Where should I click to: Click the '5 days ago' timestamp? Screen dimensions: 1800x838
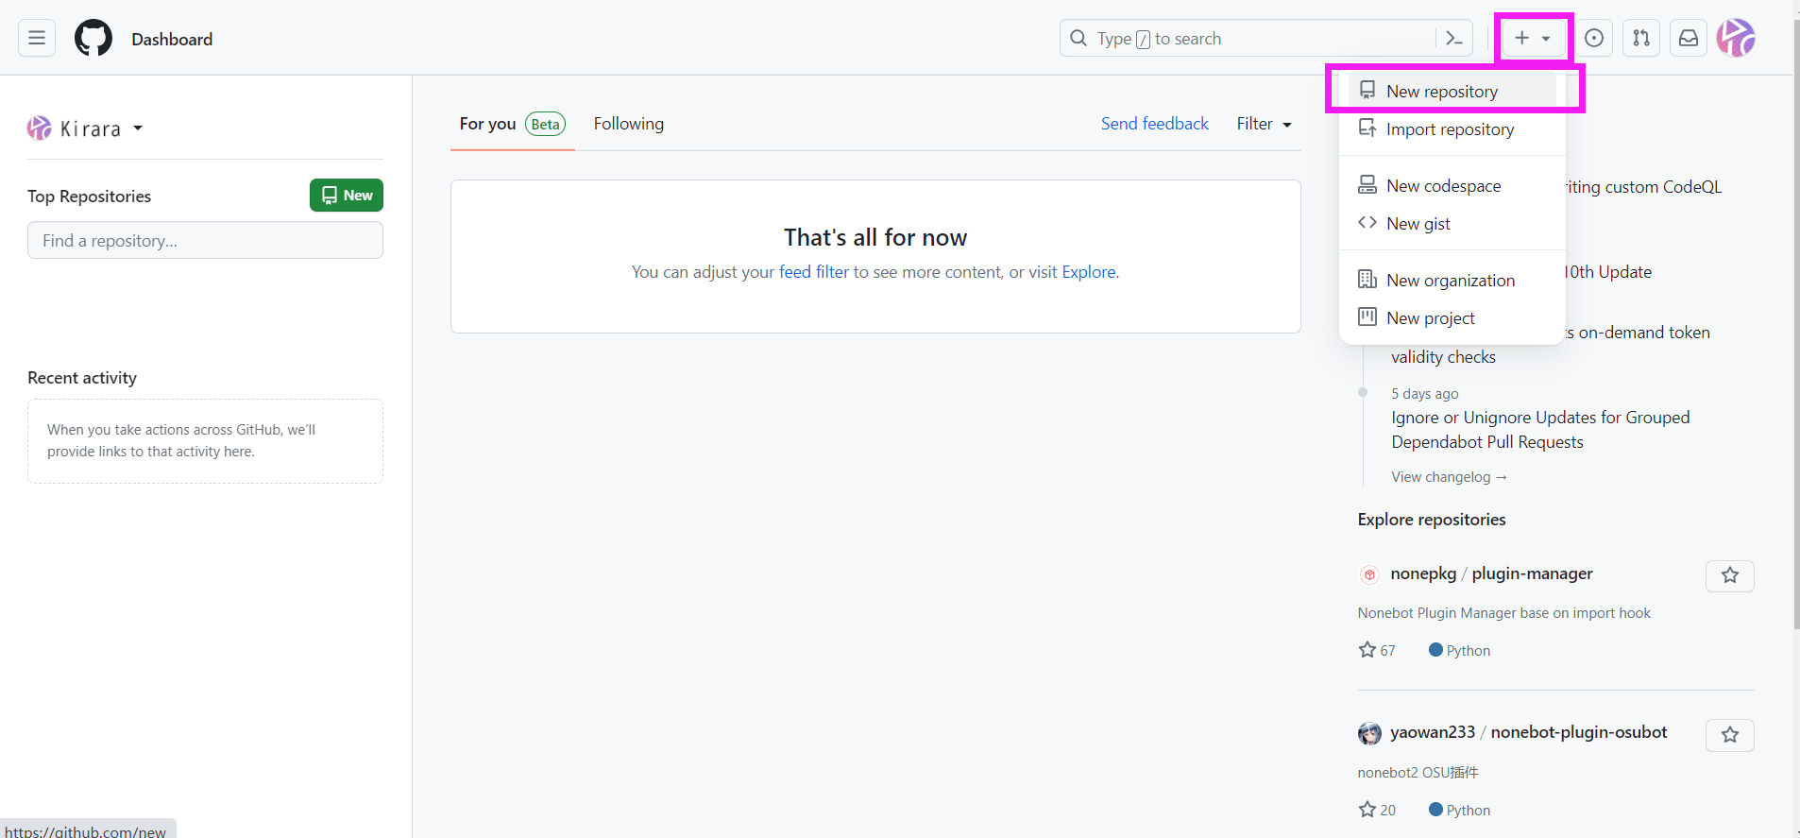pyautogui.click(x=1424, y=394)
